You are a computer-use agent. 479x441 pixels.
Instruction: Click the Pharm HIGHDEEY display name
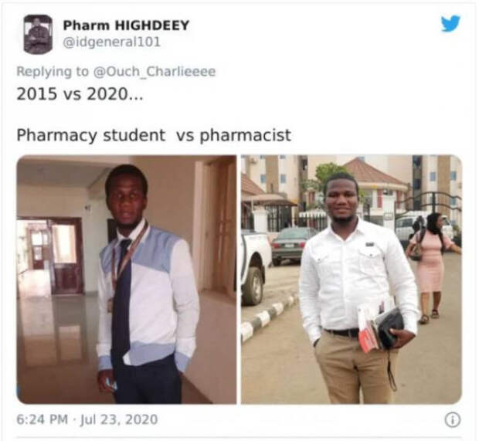[x=126, y=25]
